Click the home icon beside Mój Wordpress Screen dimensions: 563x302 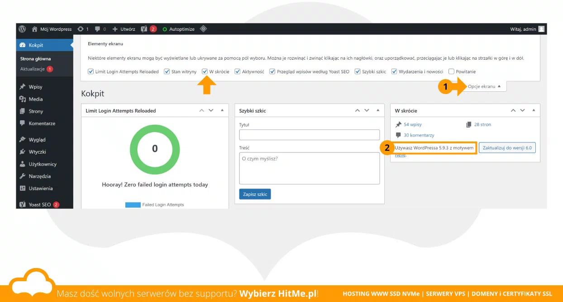[x=34, y=29]
